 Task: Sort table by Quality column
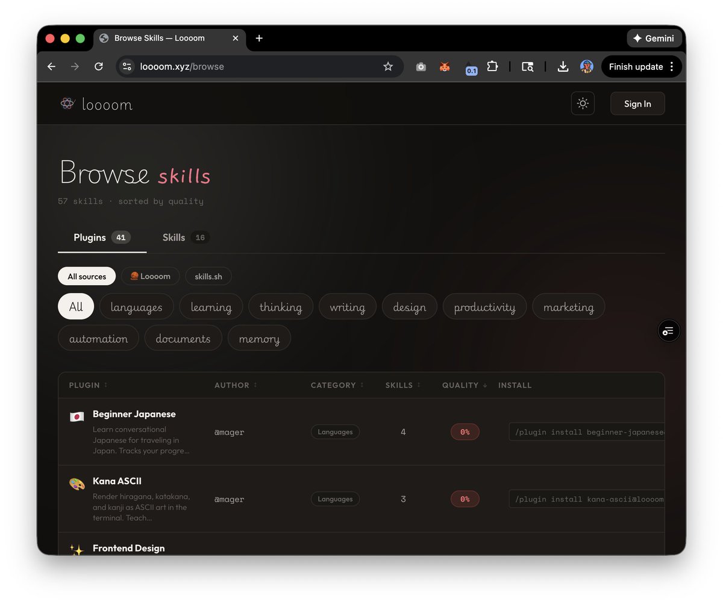click(x=465, y=385)
